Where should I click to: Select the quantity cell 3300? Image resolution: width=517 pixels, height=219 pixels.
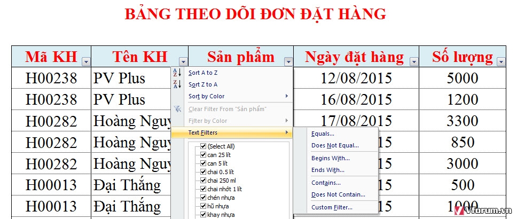coord(463,121)
